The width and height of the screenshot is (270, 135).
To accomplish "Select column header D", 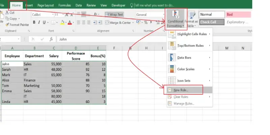I will (76, 48).
